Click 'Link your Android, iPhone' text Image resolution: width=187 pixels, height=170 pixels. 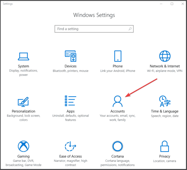point(118,71)
